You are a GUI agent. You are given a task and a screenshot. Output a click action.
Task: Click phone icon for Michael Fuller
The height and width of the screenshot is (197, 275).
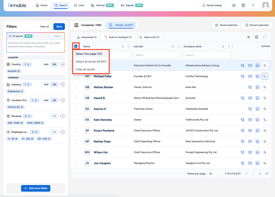tap(243, 76)
